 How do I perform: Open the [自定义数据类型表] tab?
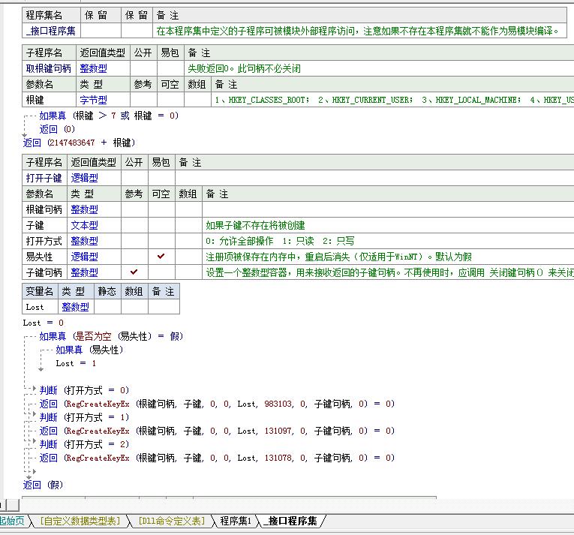pyautogui.click(x=80, y=521)
